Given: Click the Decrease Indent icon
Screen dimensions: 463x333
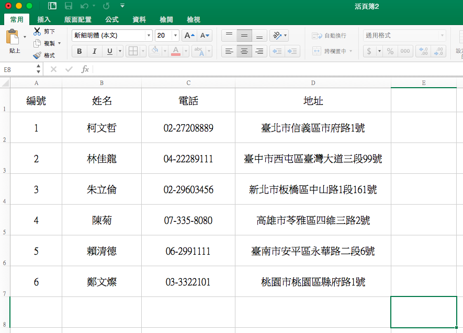Looking at the screenshot, I should 277,51.
